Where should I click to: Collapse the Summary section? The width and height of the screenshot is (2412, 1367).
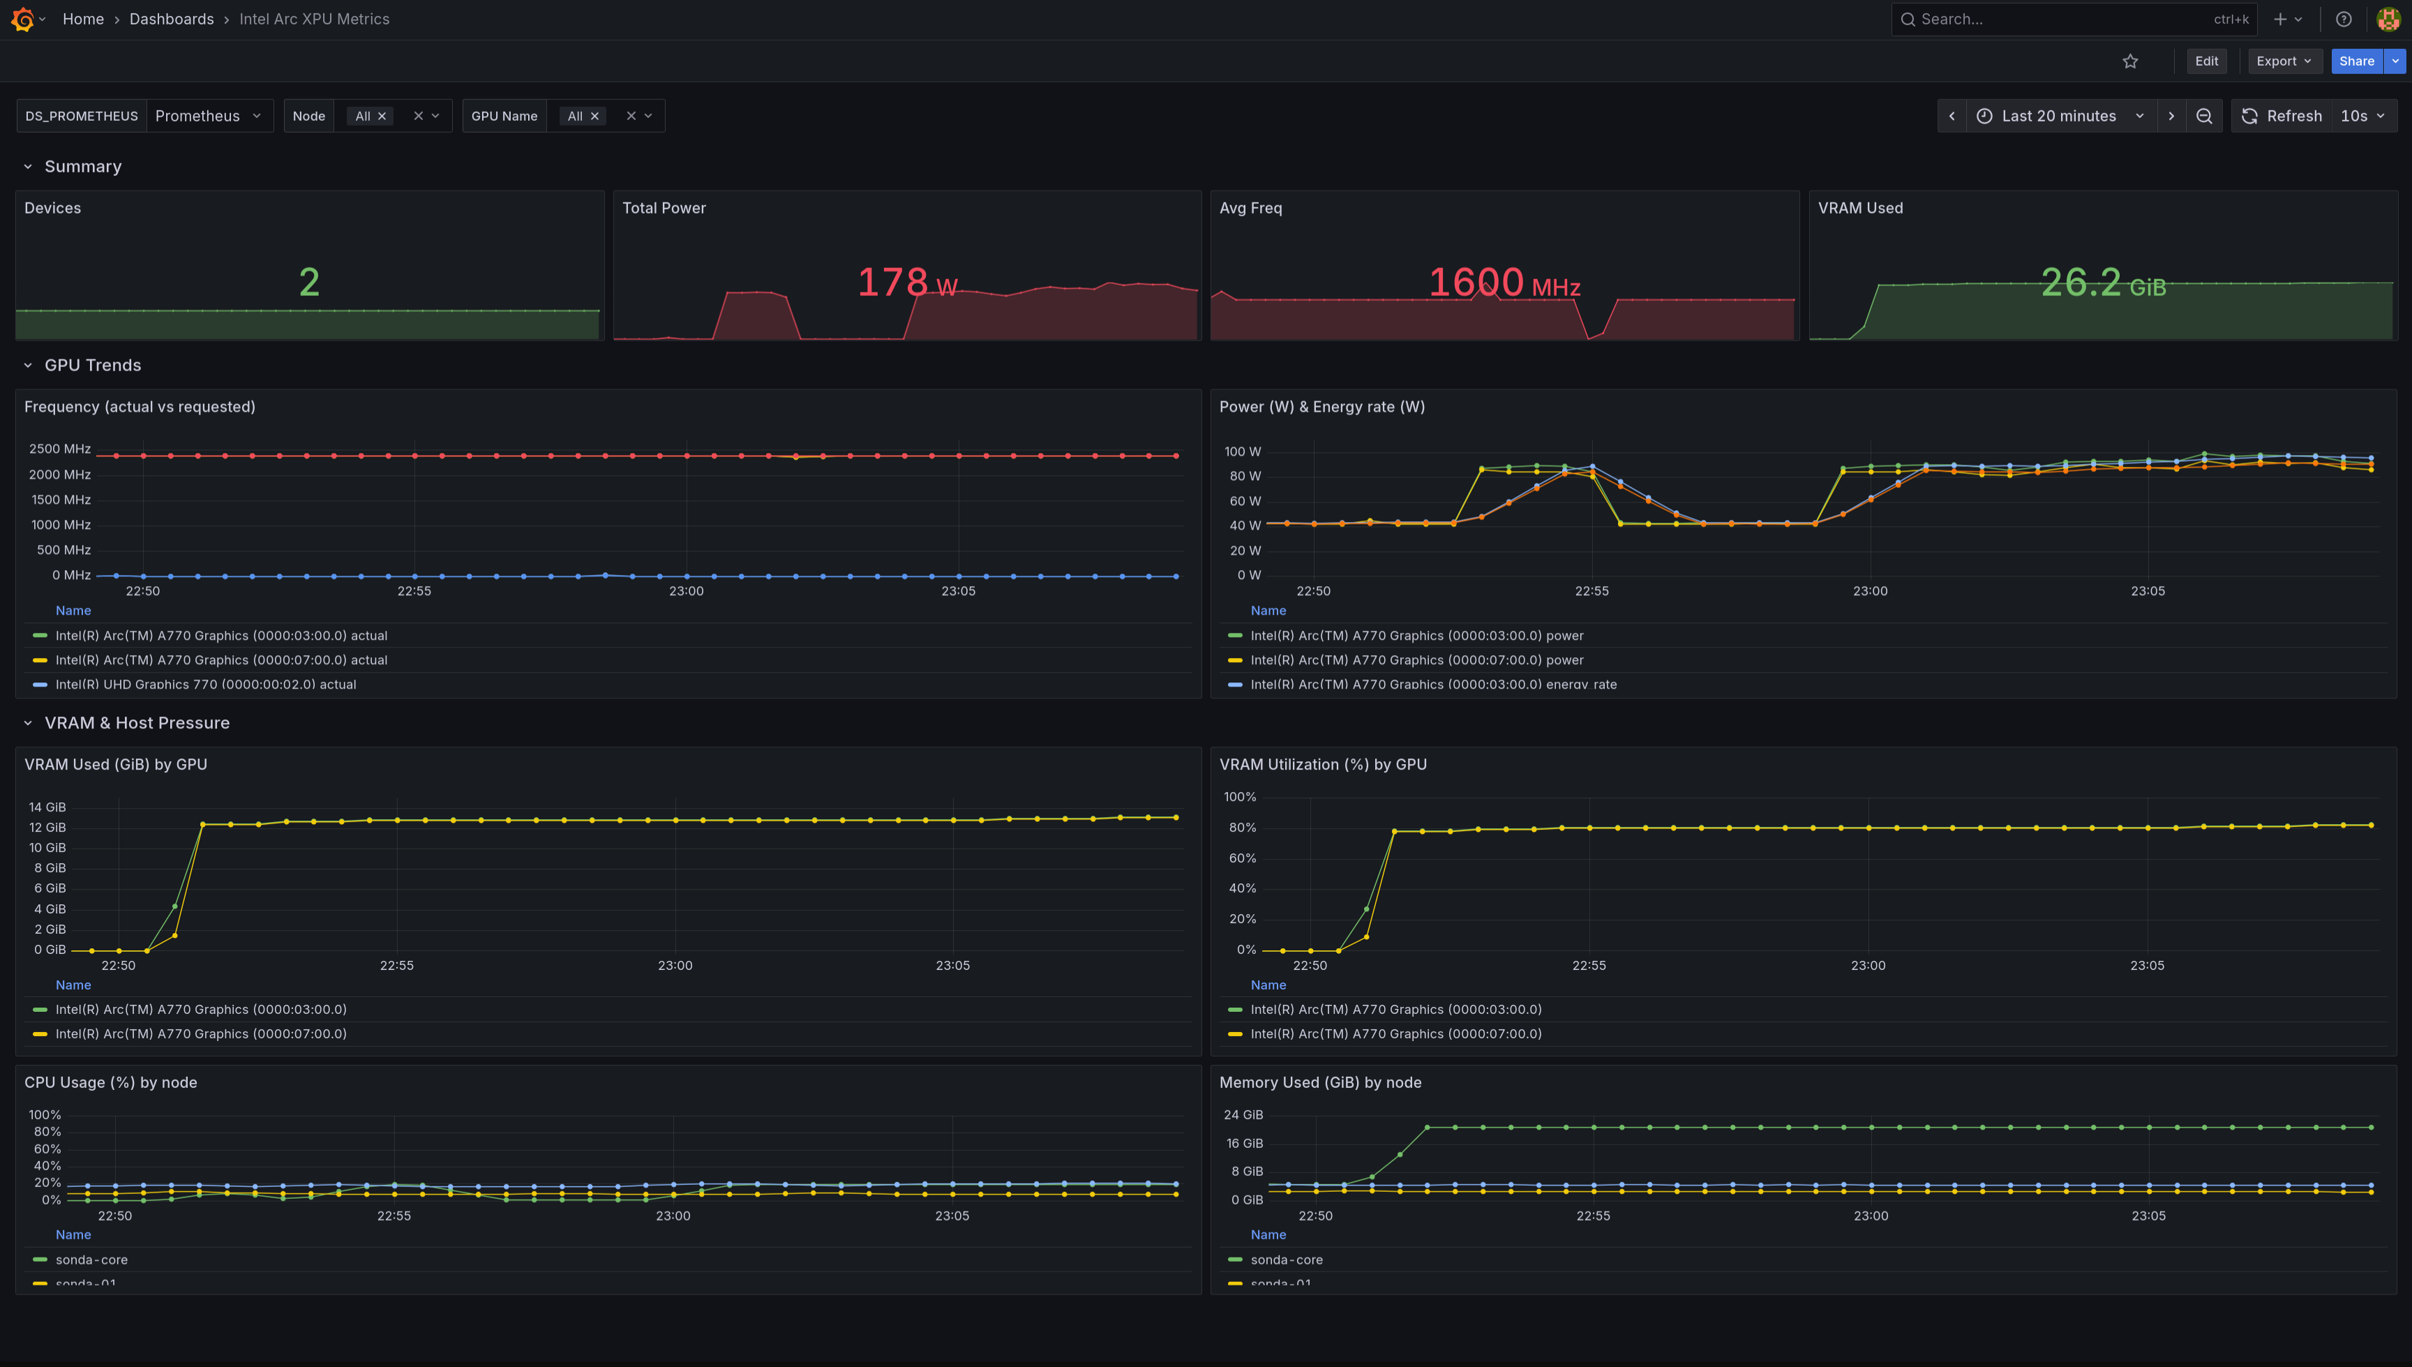click(x=27, y=166)
